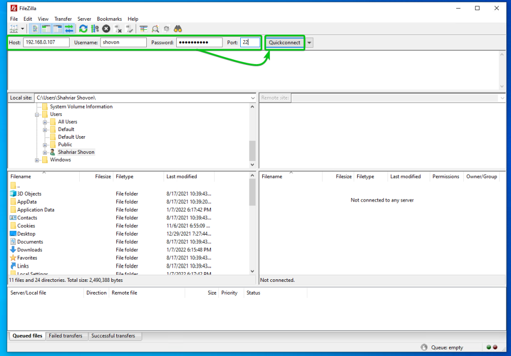Open the Local site path dropdown

tap(252, 98)
